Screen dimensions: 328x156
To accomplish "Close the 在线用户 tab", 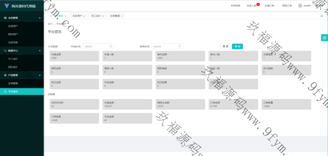I will coord(84,16).
